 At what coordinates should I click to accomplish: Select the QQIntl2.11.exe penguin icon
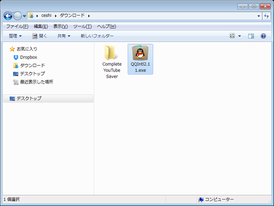tap(140, 53)
